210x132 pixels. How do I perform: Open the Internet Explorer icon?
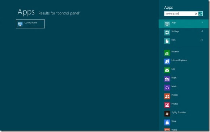point(167,61)
